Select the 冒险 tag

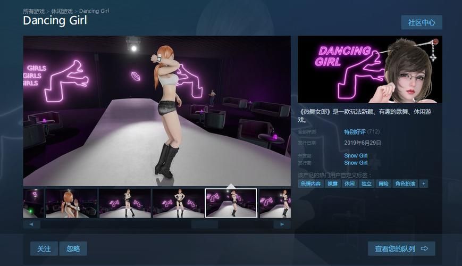click(x=382, y=184)
